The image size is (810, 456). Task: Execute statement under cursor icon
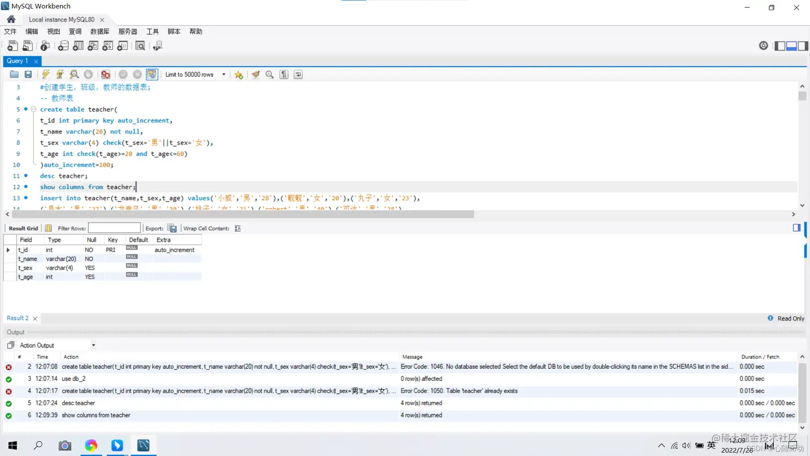click(x=60, y=74)
